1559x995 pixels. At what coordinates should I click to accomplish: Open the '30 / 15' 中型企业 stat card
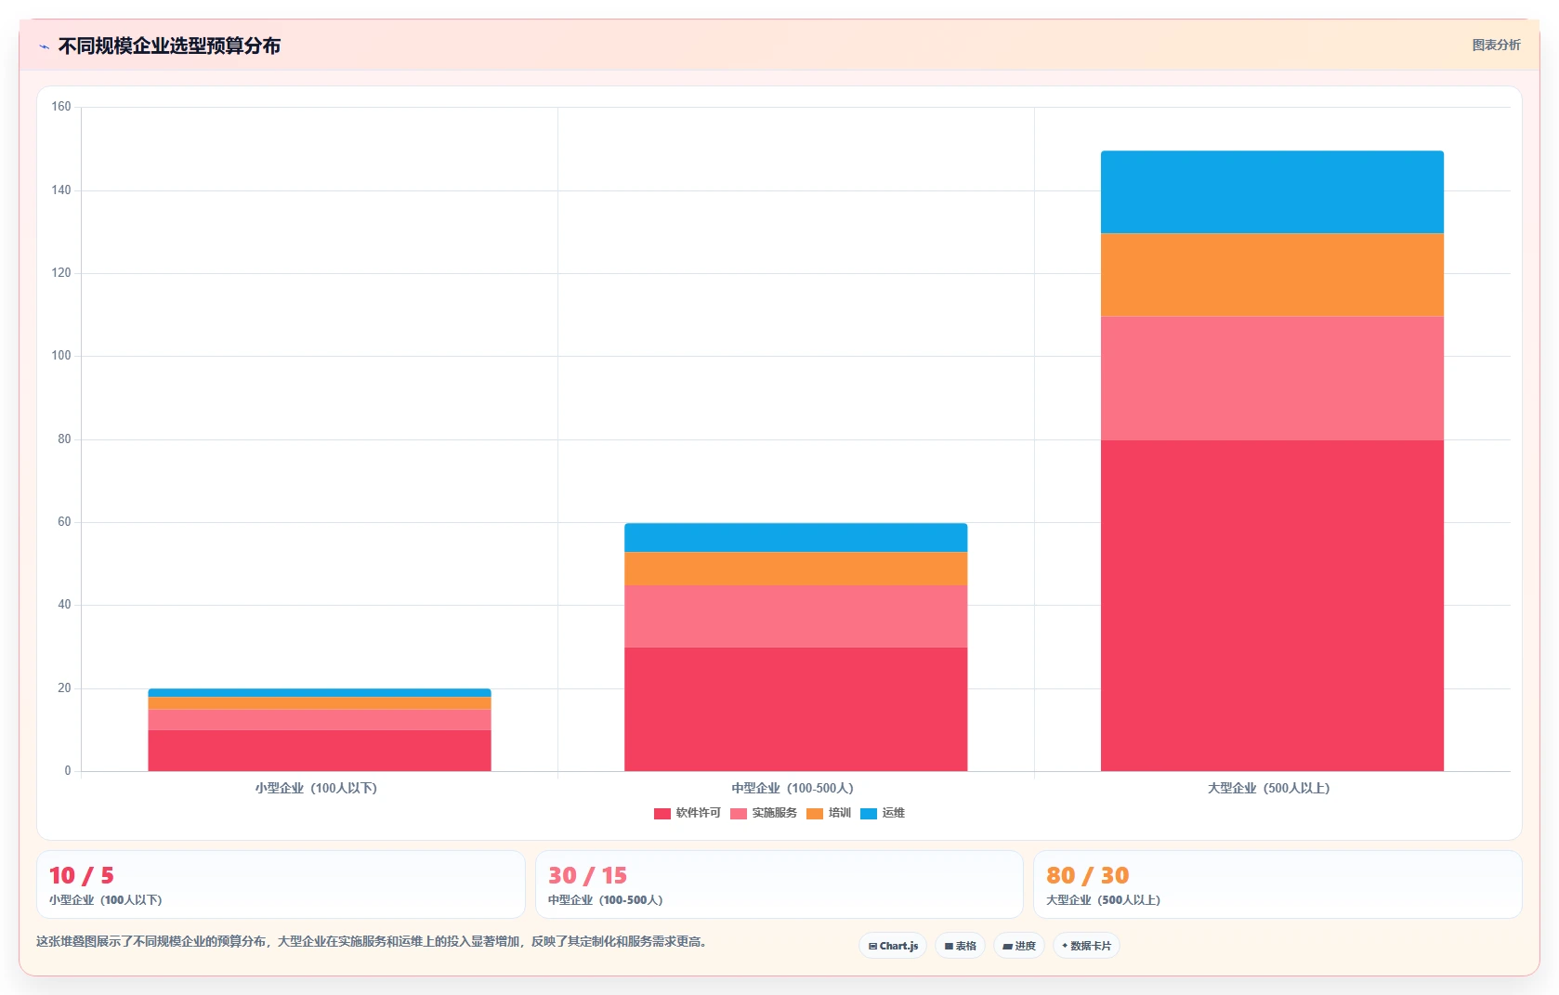click(x=779, y=884)
